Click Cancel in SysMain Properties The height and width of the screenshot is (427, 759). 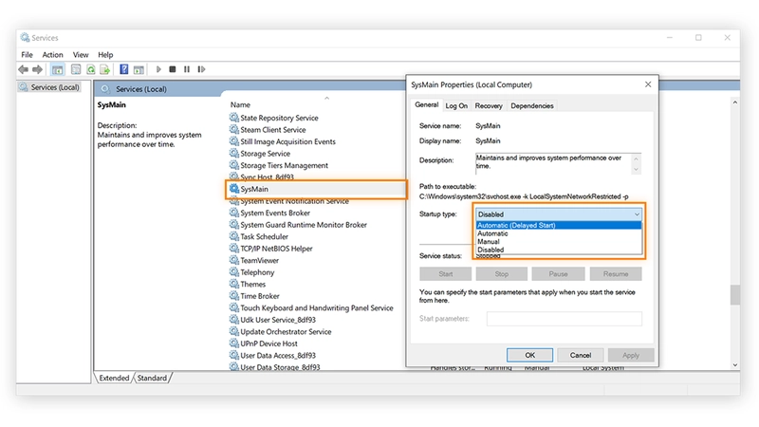tap(580, 355)
